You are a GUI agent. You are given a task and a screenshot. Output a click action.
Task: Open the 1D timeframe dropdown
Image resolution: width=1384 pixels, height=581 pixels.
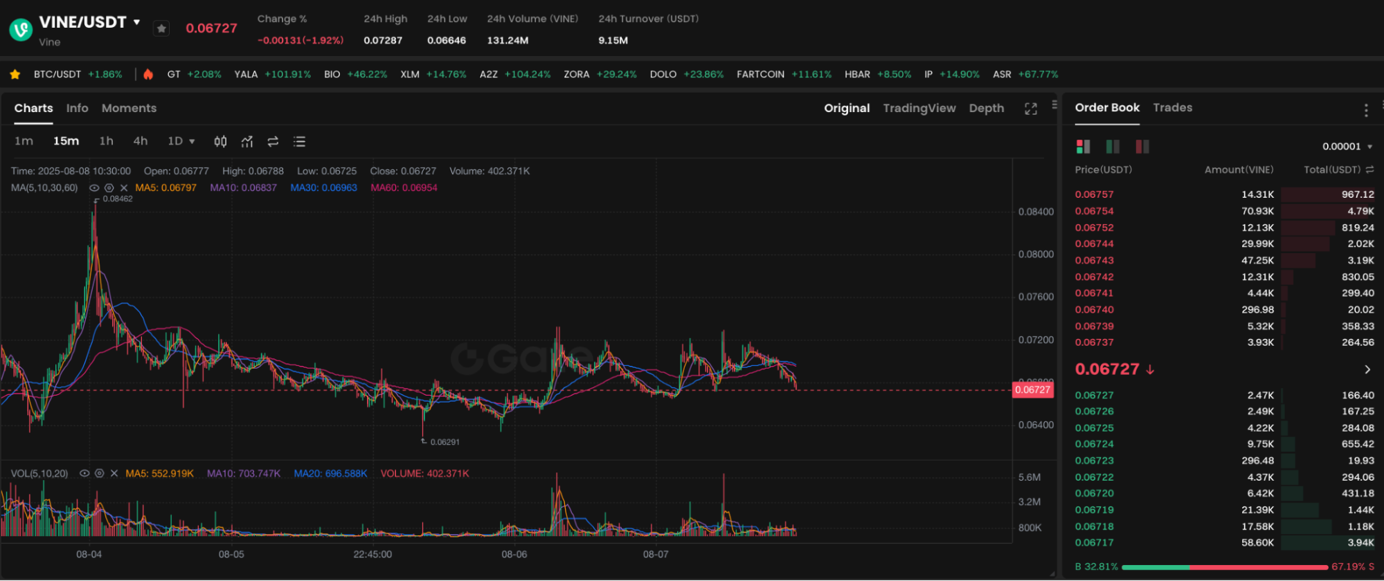pyautogui.click(x=181, y=141)
